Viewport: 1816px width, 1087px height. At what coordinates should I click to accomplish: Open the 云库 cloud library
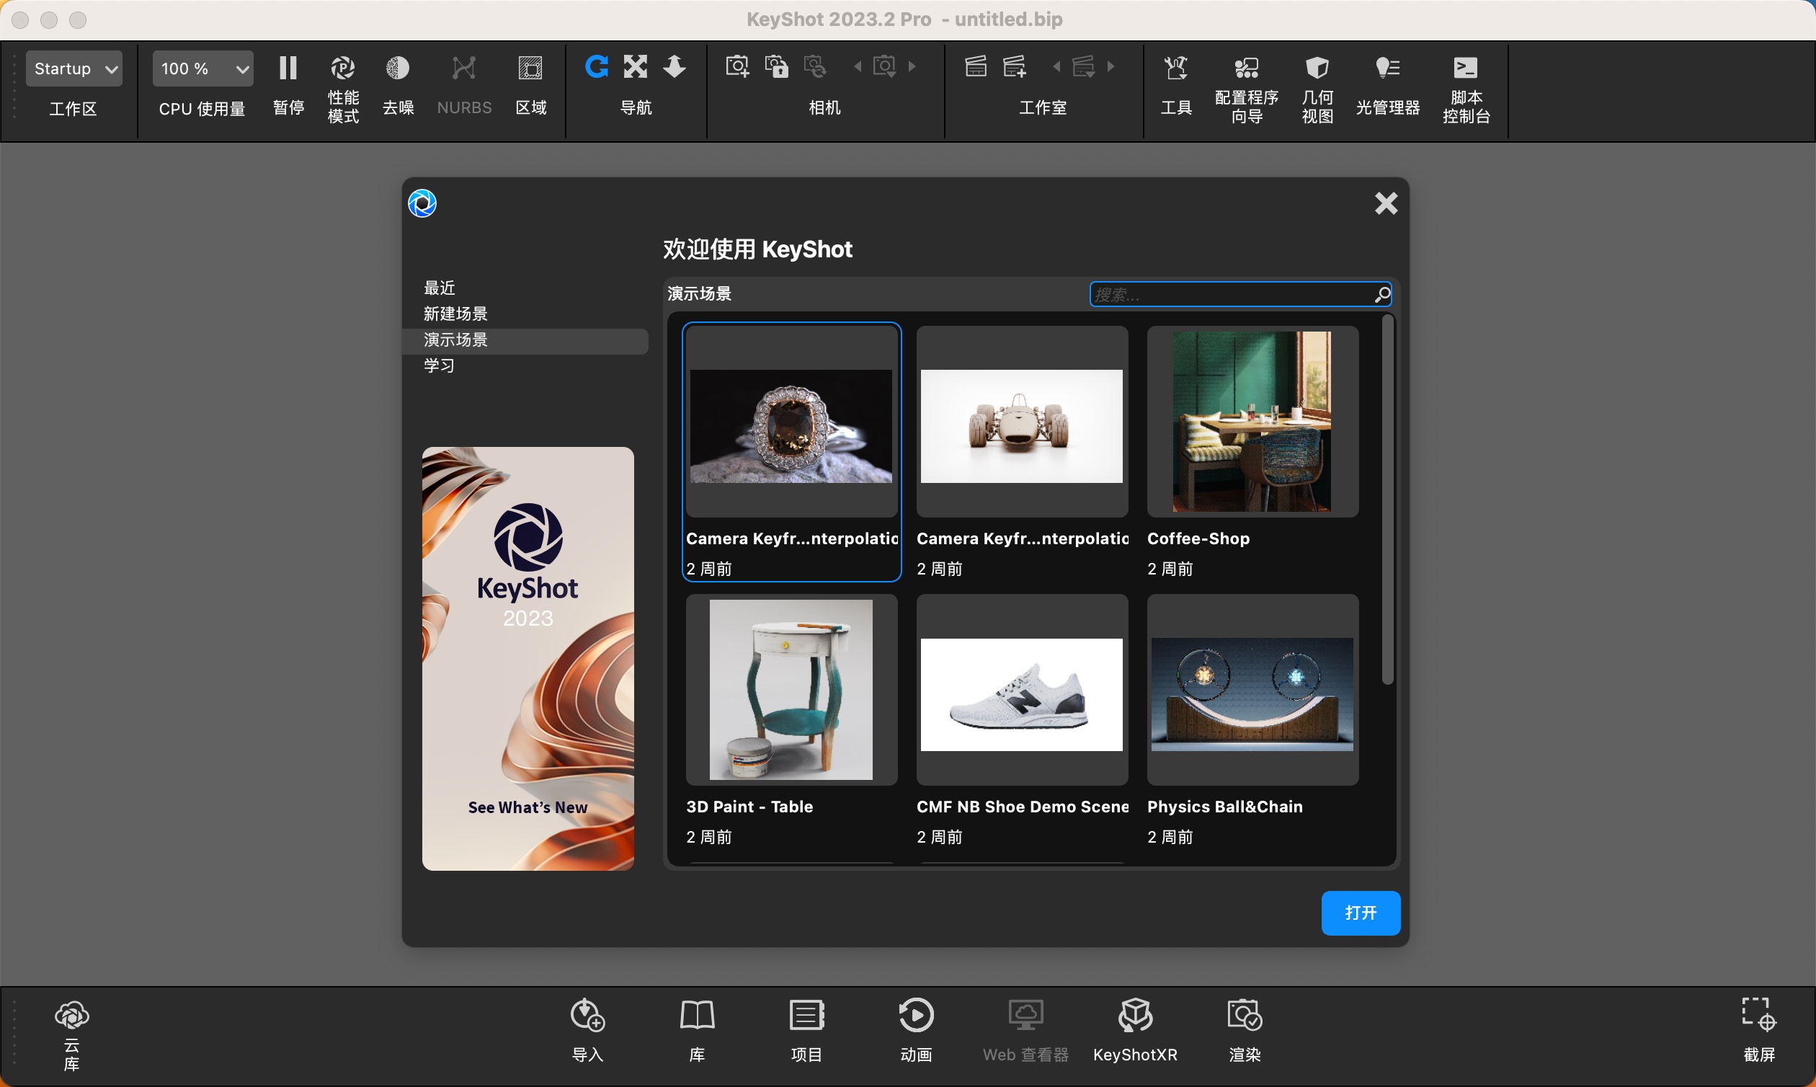click(71, 1026)
